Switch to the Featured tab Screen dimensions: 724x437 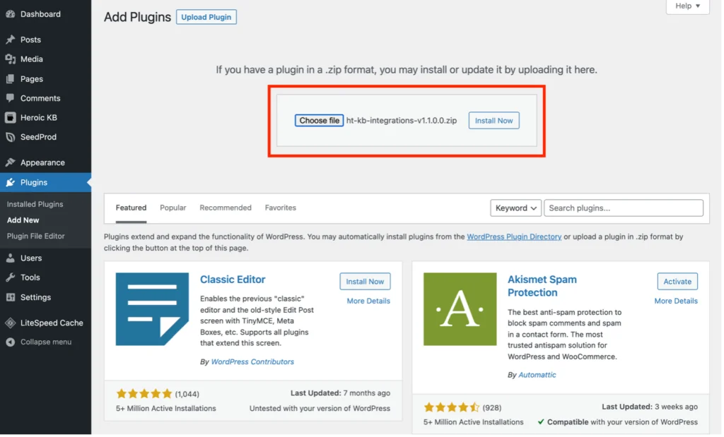(131, 208)
